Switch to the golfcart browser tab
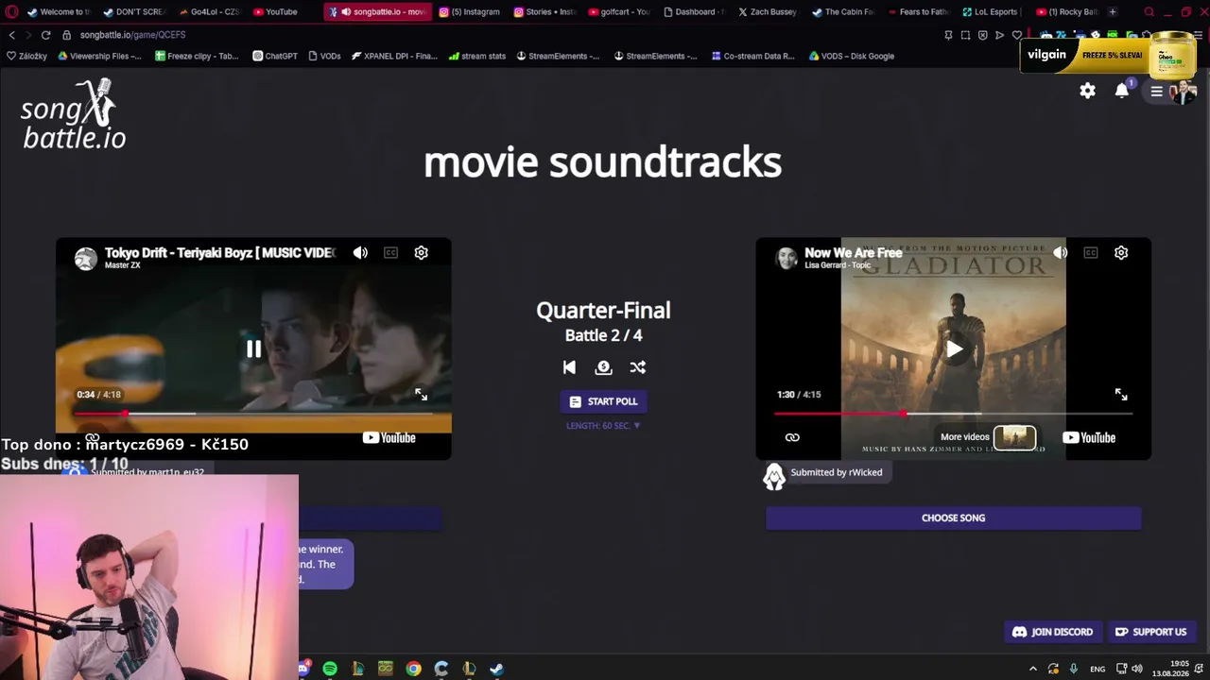 (619, 12)
